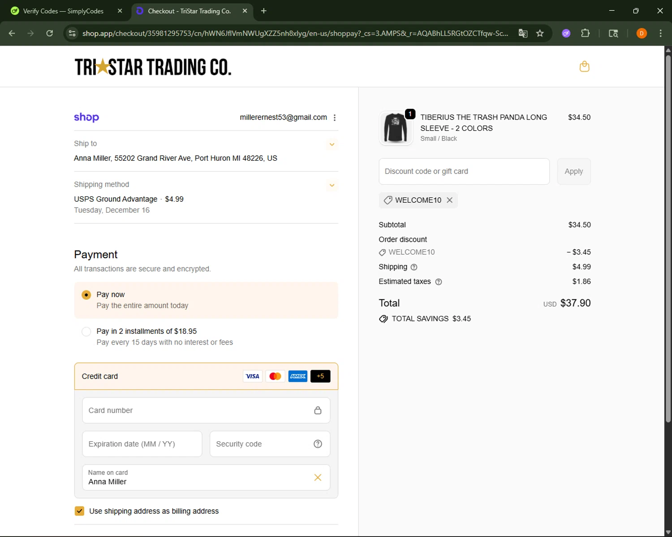The width and height of the screenshot is (672, 537).
Task: Focus the Expiration date field
Action: click(142, 444)
